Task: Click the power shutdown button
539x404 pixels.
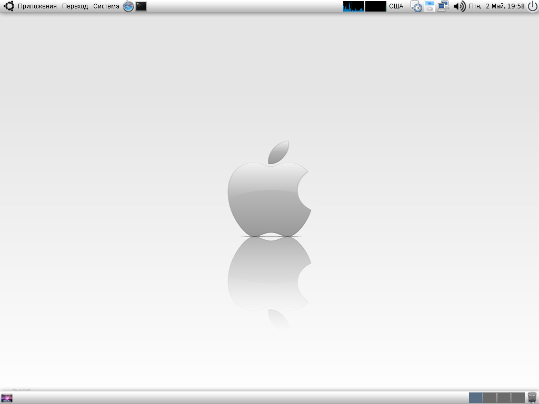Action: [532, 6]
